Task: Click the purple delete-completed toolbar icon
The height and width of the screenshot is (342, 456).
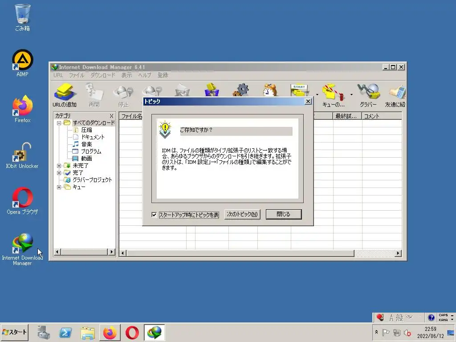Action: [212, 90]
